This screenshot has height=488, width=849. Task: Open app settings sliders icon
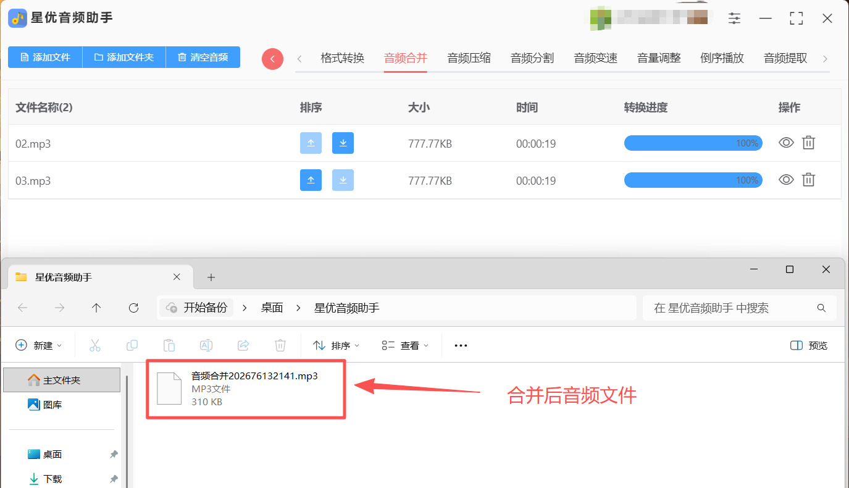(x=734, y=19)
